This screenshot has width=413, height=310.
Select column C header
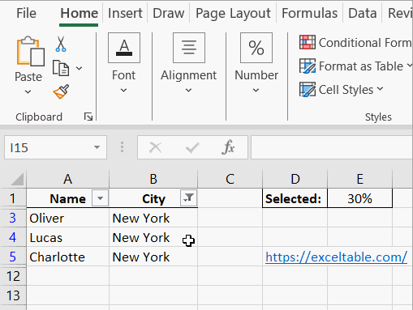[230, 179]
